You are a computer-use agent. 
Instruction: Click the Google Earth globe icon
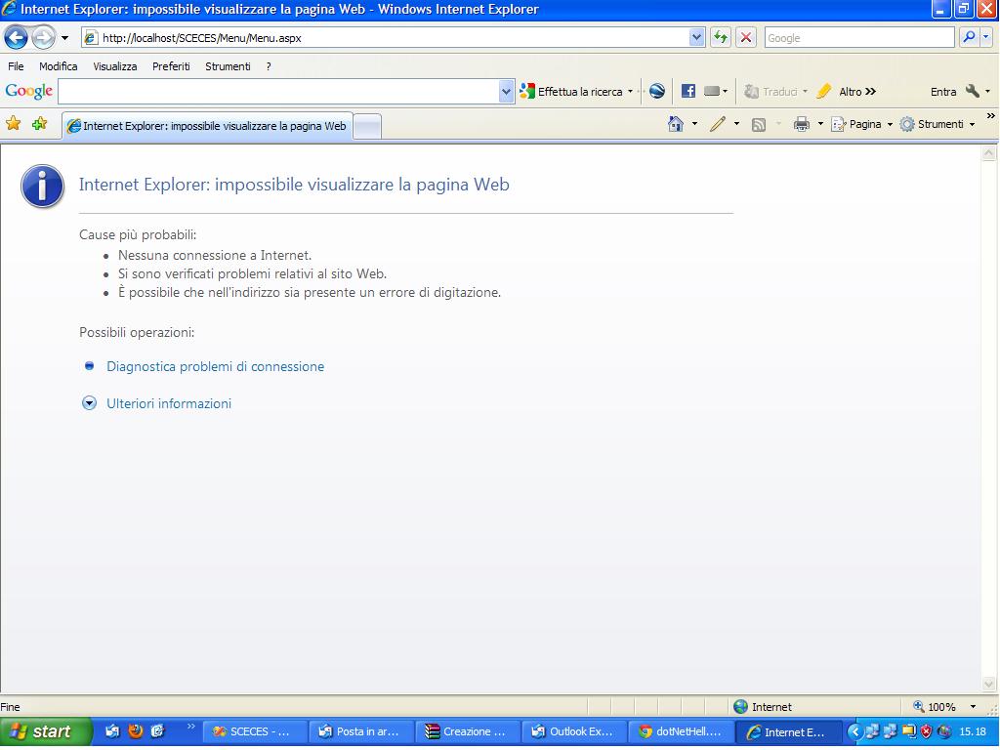click(657, 91)
